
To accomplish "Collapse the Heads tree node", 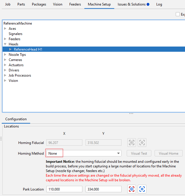I will pyautogui.click(x=5, y=44).
